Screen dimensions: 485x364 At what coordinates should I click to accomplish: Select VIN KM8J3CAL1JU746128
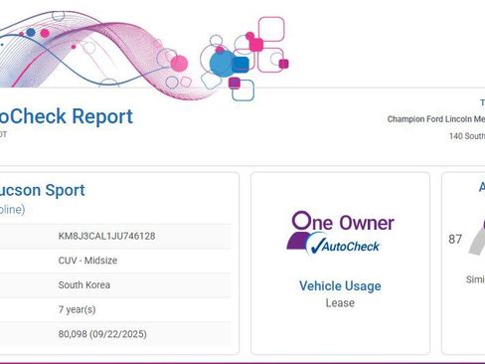tap(106, 236)
